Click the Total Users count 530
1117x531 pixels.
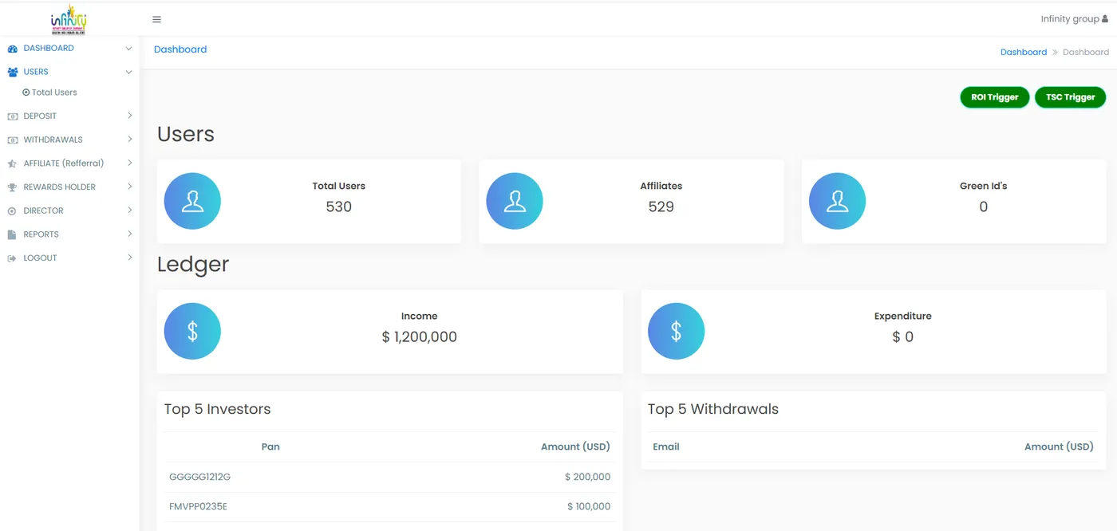coord(339,206)
